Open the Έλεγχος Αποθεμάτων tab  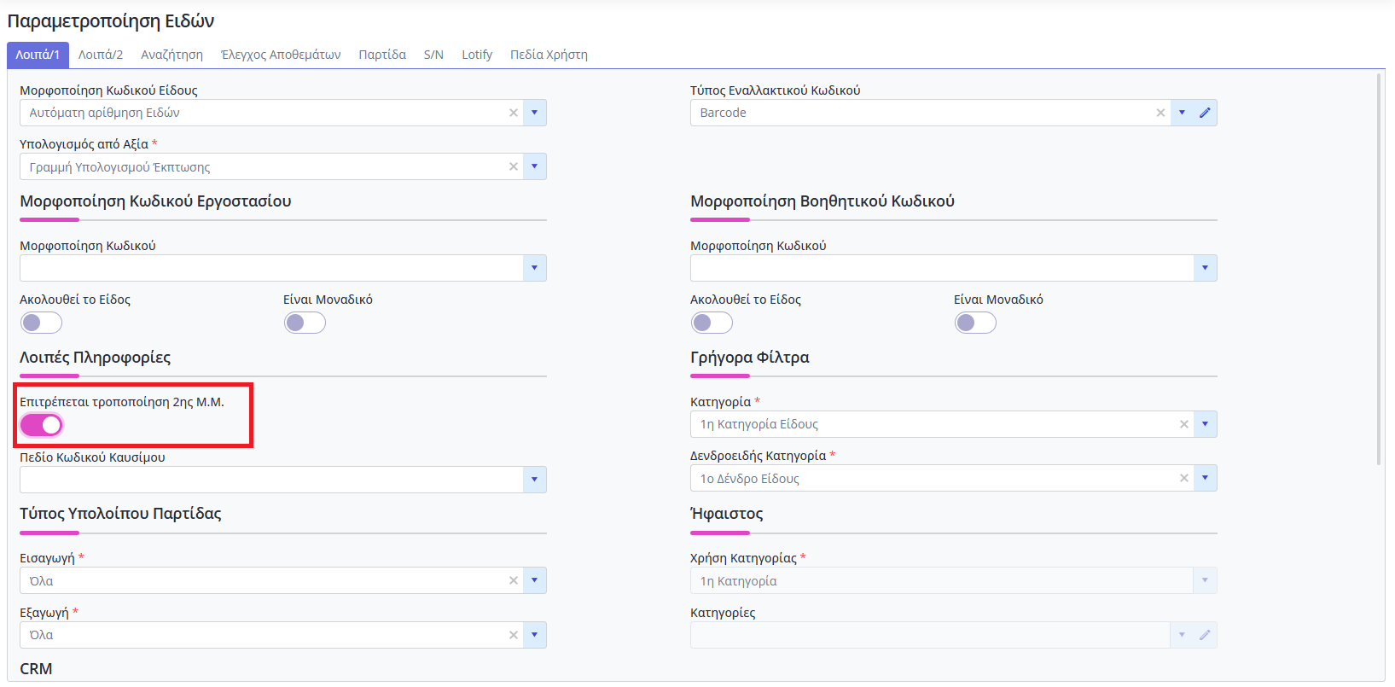[281, 55]
